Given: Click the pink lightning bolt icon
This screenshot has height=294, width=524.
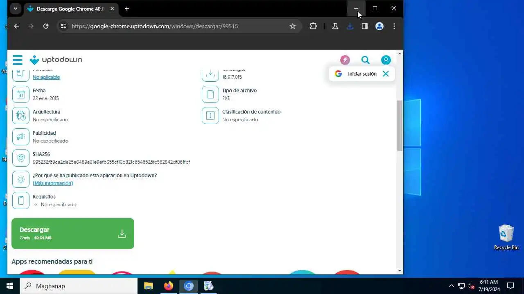Looking at the screenshot, I should (345, 60).
